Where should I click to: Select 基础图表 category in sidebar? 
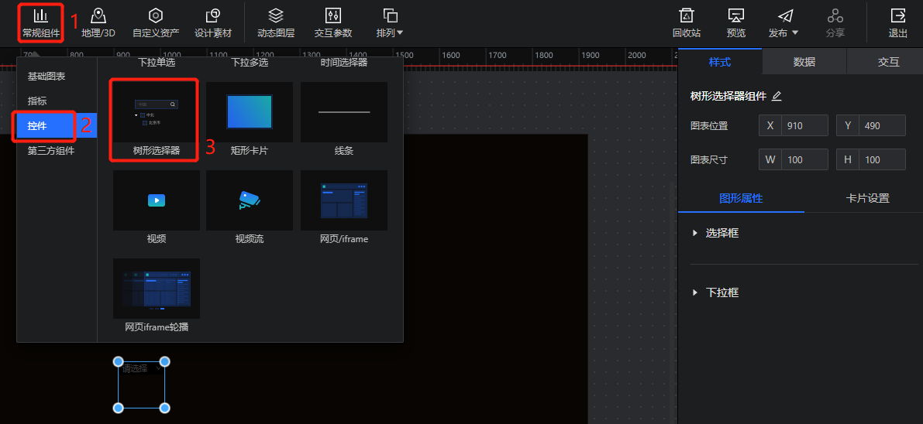(x=46, y=77)
